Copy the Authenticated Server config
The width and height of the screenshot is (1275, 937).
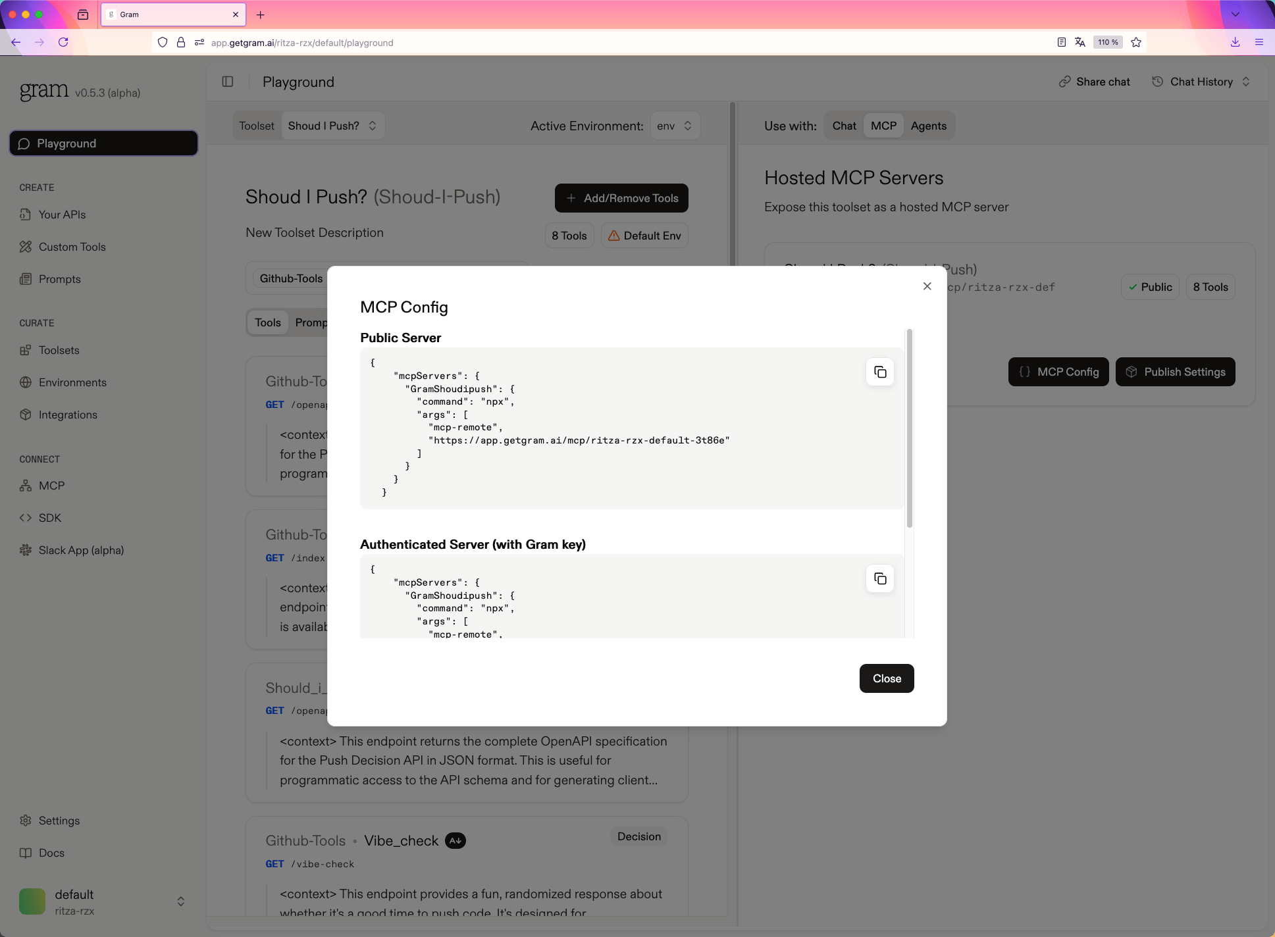(x=880, y=579)
